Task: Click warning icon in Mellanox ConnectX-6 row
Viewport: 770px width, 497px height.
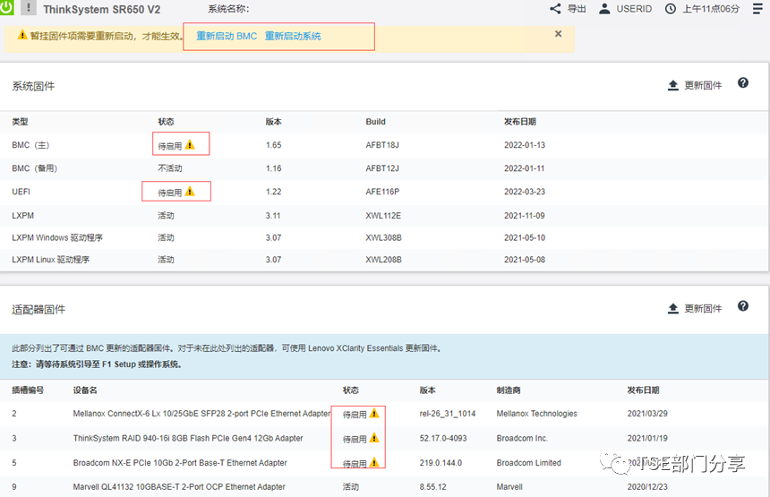Action: pyautogui.click(x=374, y=414)
